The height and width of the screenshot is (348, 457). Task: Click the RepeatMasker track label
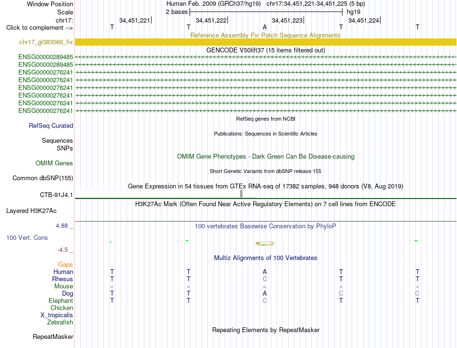click(x=53, y=336)
